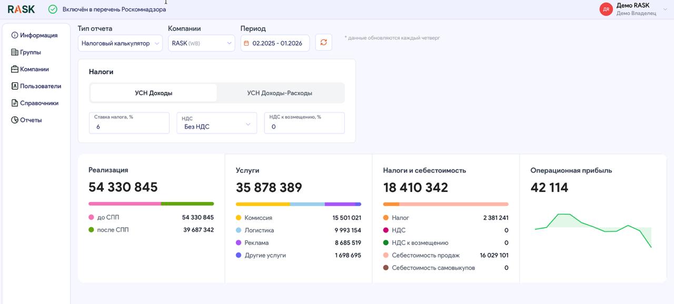Image resolution: width=674 pixels, height=304 pixels.
Task: Click the Информация info icon in sidebar
Action: click(15, 35)
